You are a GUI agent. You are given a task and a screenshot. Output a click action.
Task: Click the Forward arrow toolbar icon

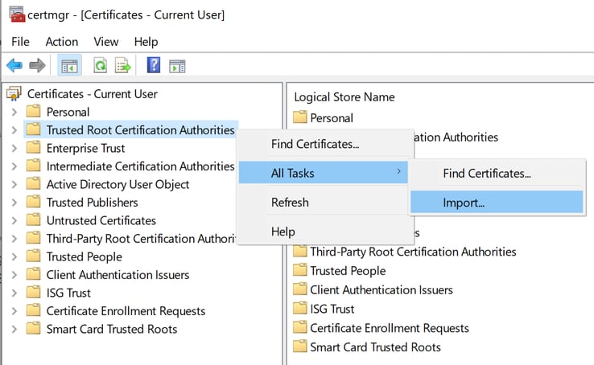37,65
